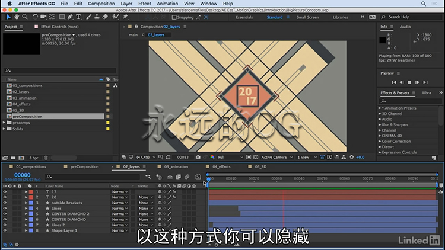Viewport: 445px width, 250px height.
Task: Click the yellow label of precomps folder
Action: tap(108, 123)
